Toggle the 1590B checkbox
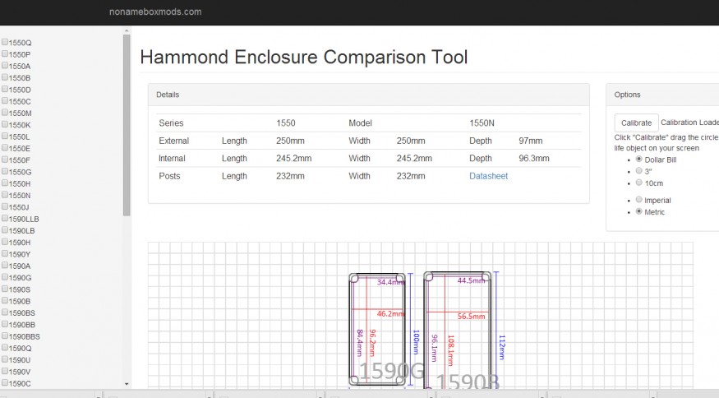The width and height of the screenshot is (719, 398). (x=5, y=301)
